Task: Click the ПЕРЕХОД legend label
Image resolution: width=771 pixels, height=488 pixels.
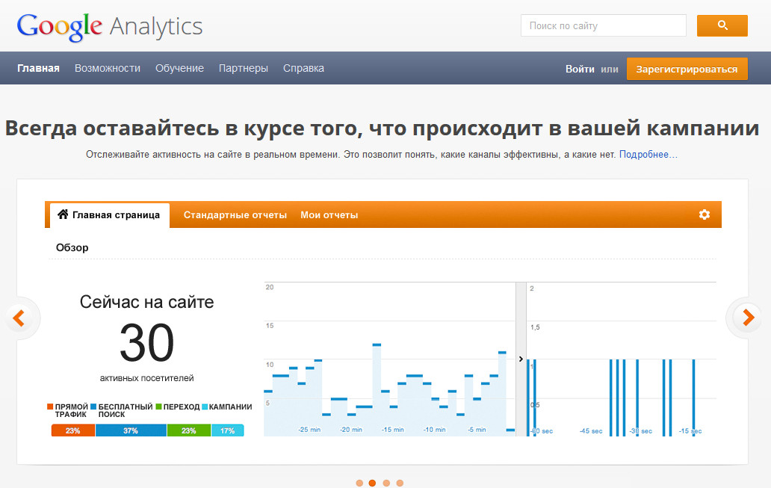Action: tap(182, 407)
